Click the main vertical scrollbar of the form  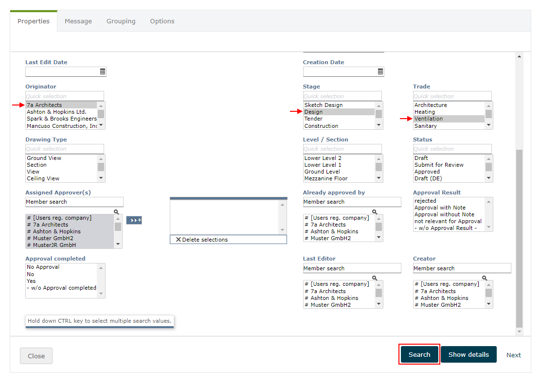(x=519, y=238)
